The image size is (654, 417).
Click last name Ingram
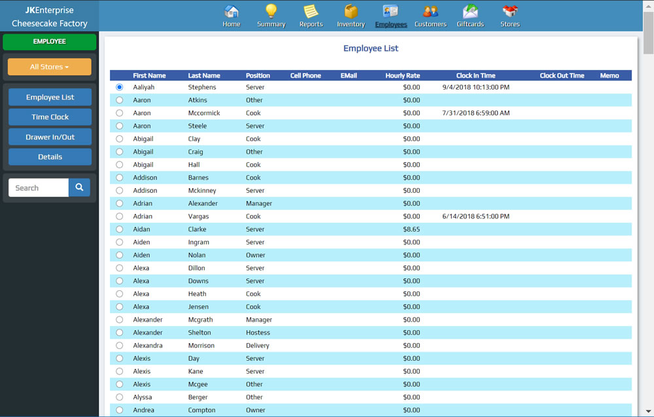click(x=199, y=242)
